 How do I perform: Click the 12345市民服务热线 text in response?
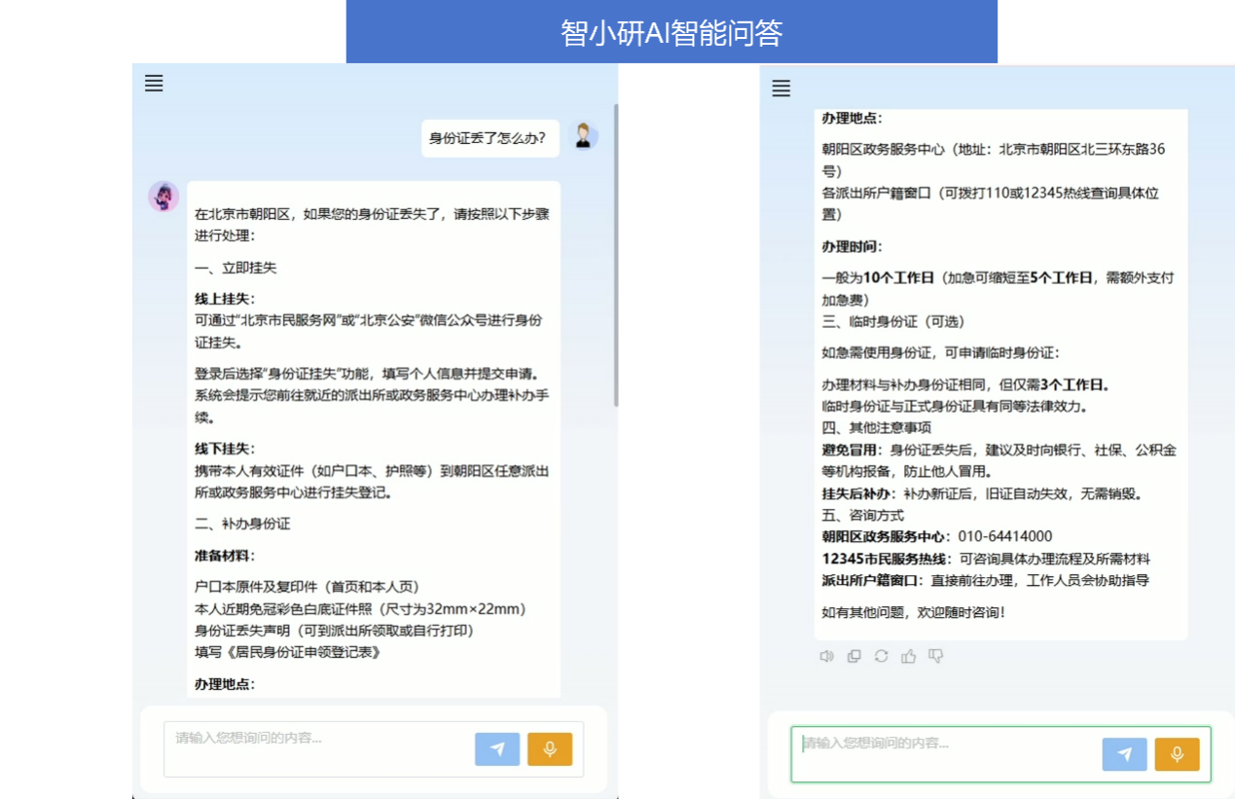[x=884, y=559]
